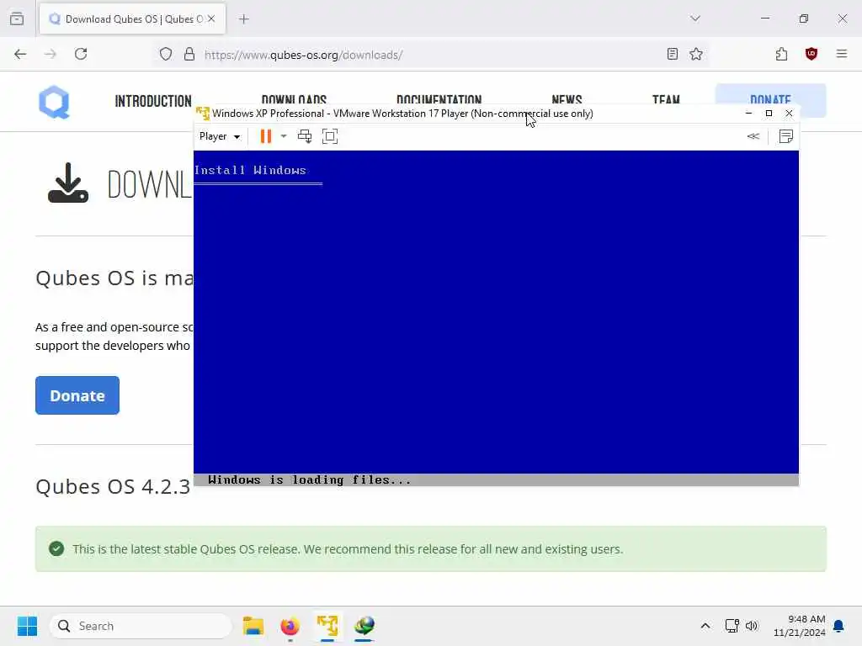Open the Documentation nav item

(439, 99)
